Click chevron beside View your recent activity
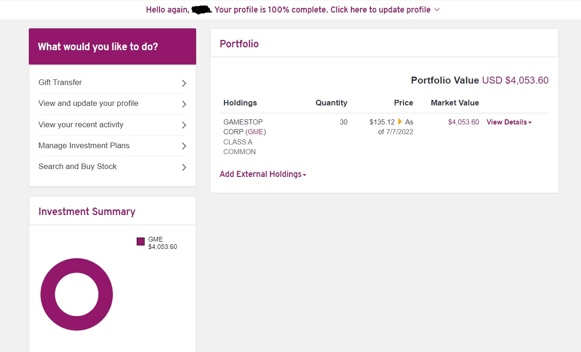This screenshot has width=581, height=352. pyautogui.click(x=184, y=125)
